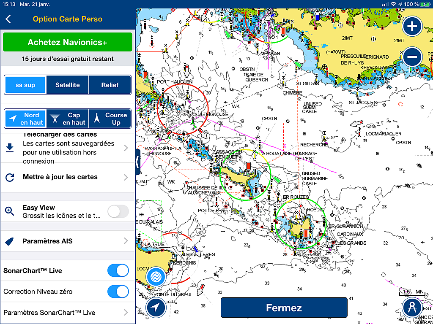The height and width of the screenshot is (324, 433).
Task: Set orientation to Course Up
Action: coord(110,119)
